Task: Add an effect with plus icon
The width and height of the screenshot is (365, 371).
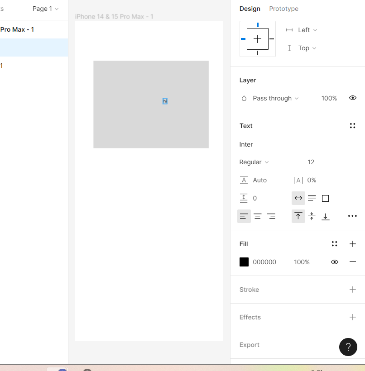Action: tap(353, 317)
